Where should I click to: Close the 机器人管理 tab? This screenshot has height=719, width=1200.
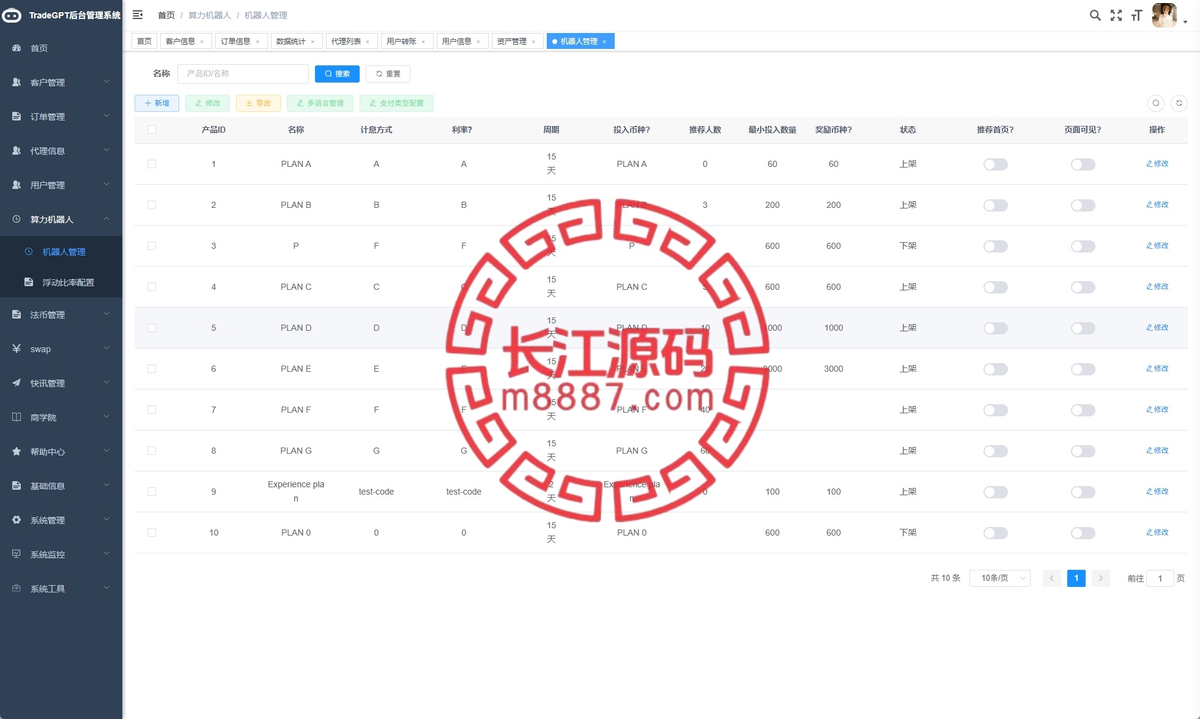(604, 42)
